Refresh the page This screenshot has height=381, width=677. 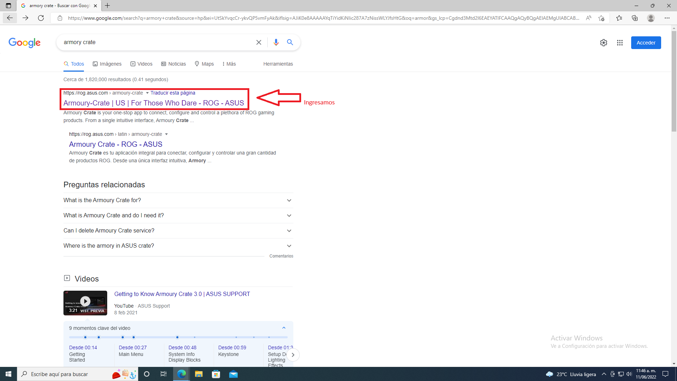pos(41,18)
